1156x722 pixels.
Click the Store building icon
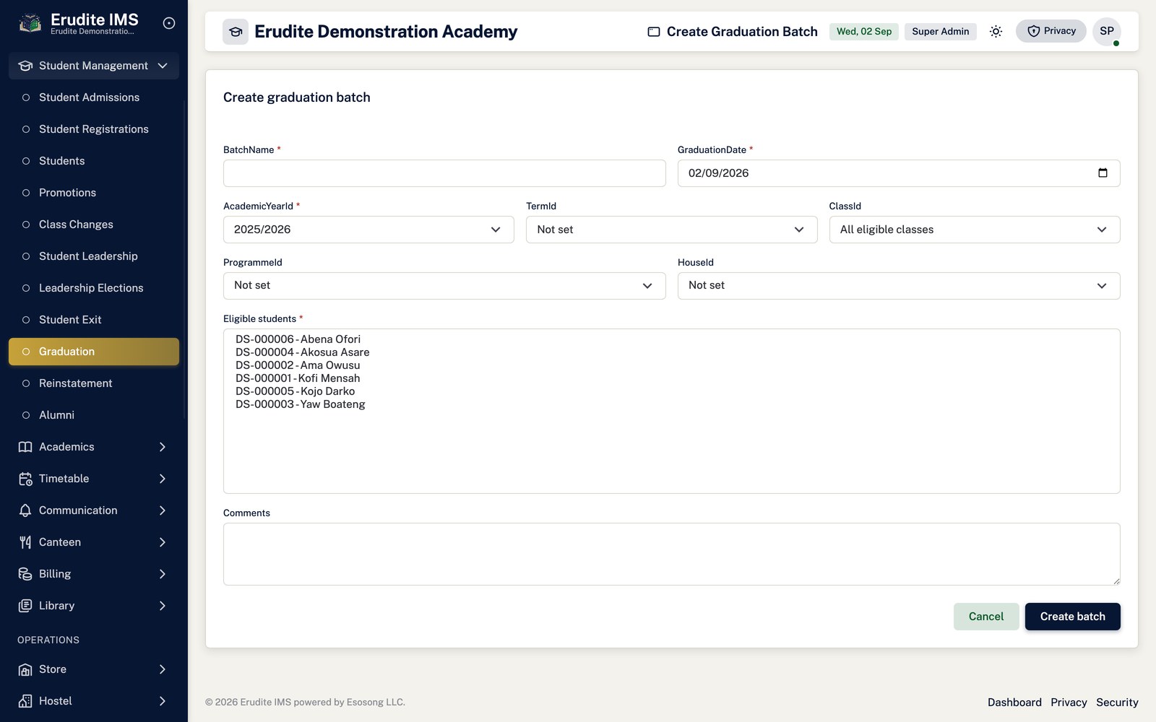(25, 669)
